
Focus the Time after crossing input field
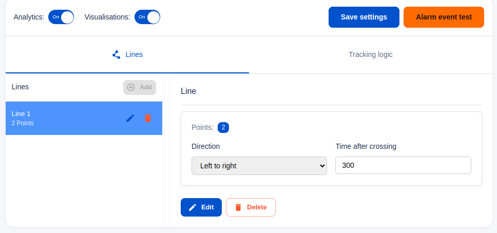pos(403,166)
